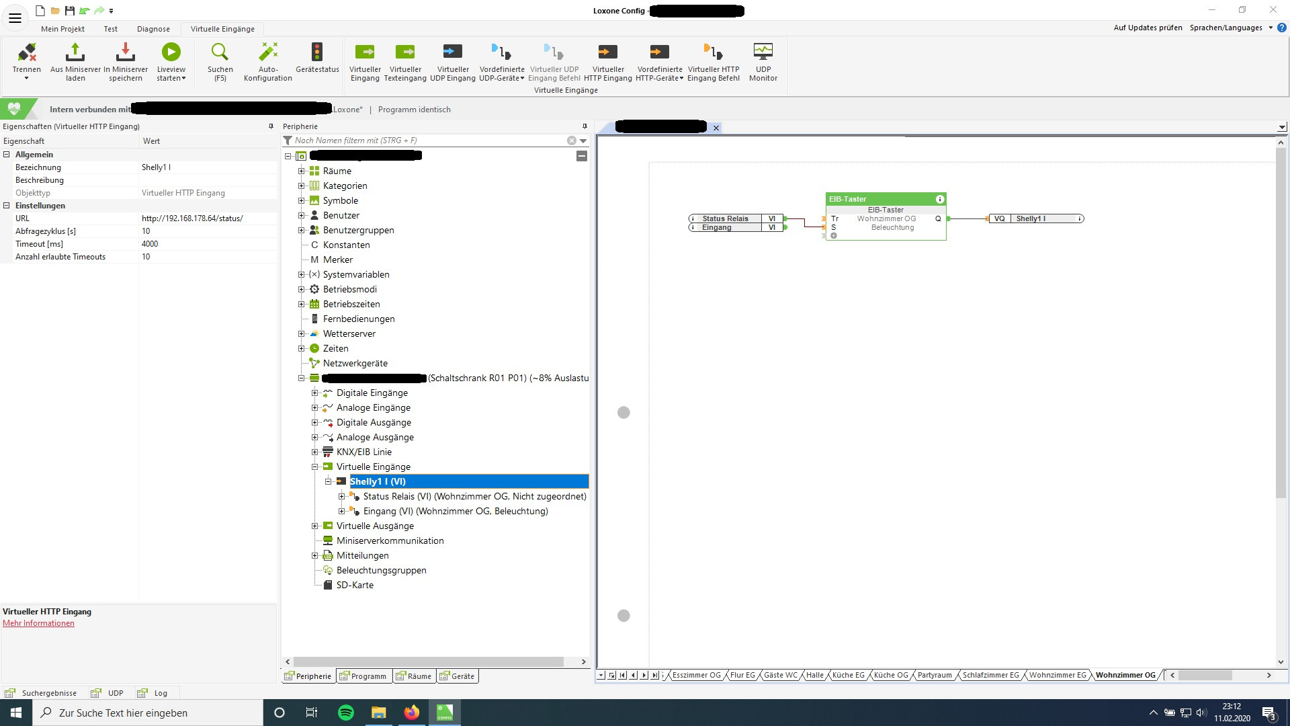Expand the Räume tree node

click(x=301, y=171)
